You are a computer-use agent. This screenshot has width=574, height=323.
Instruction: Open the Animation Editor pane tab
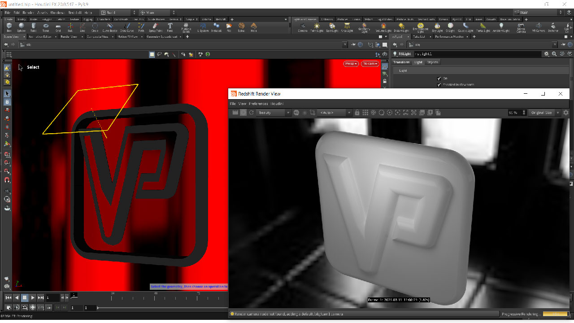click(41, 36)
